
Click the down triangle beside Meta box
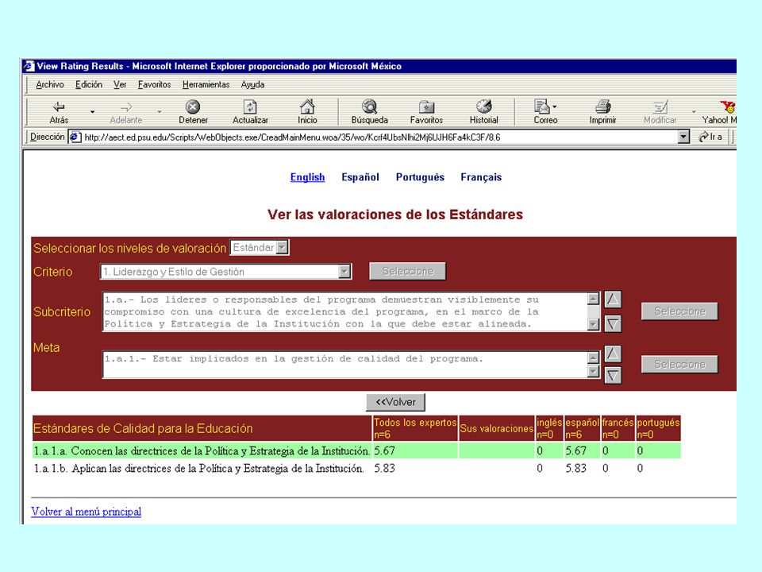(x=613, y=375)
